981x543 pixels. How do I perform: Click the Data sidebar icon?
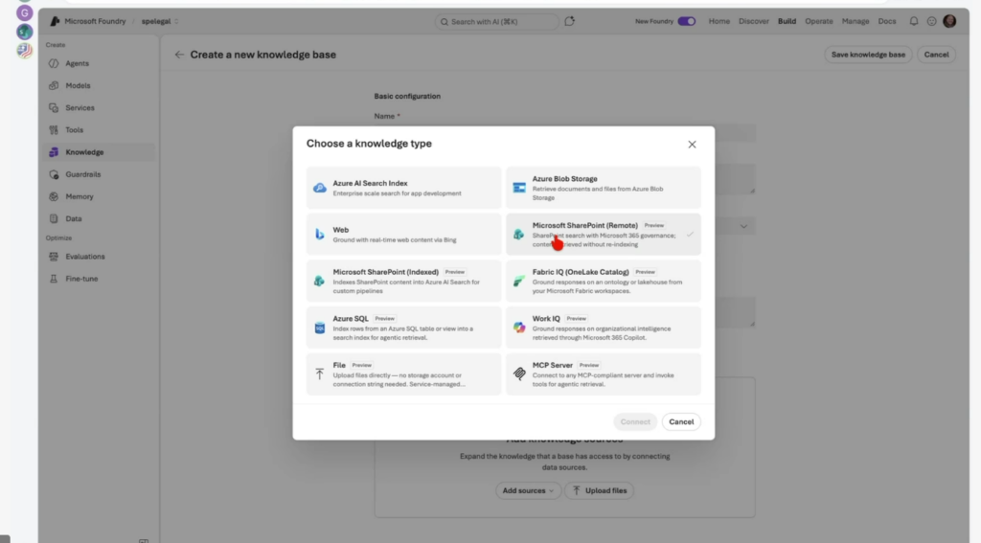pos(54,219)
